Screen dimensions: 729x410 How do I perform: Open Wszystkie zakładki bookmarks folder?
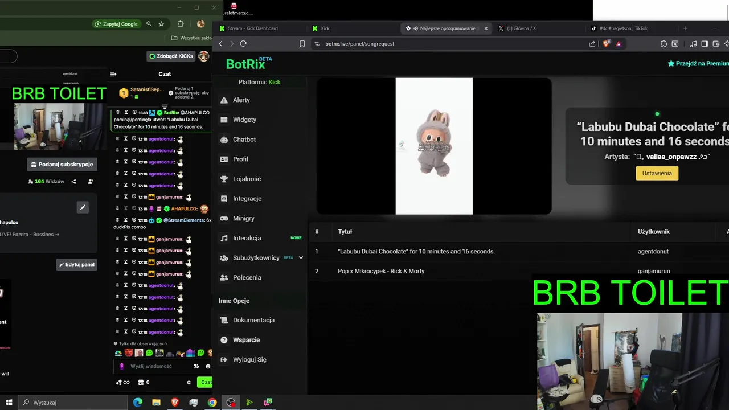191,38
